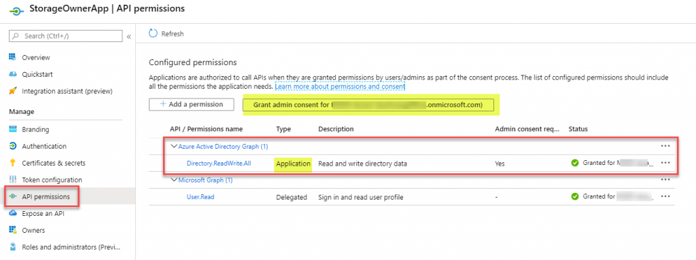Viewport: 696px width, 260px height.
Task: Open Learn more about permissions link
Action: click(x=340, y=87)
